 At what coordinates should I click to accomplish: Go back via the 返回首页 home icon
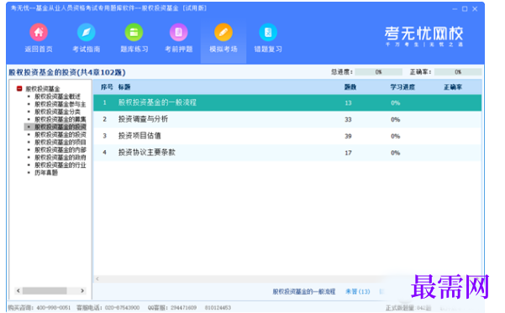tap(39, 32)
